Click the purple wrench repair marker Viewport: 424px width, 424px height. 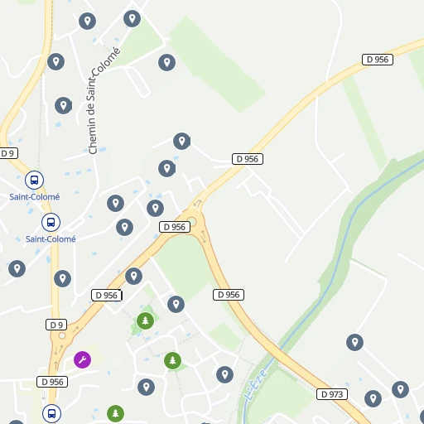[82, 359]
